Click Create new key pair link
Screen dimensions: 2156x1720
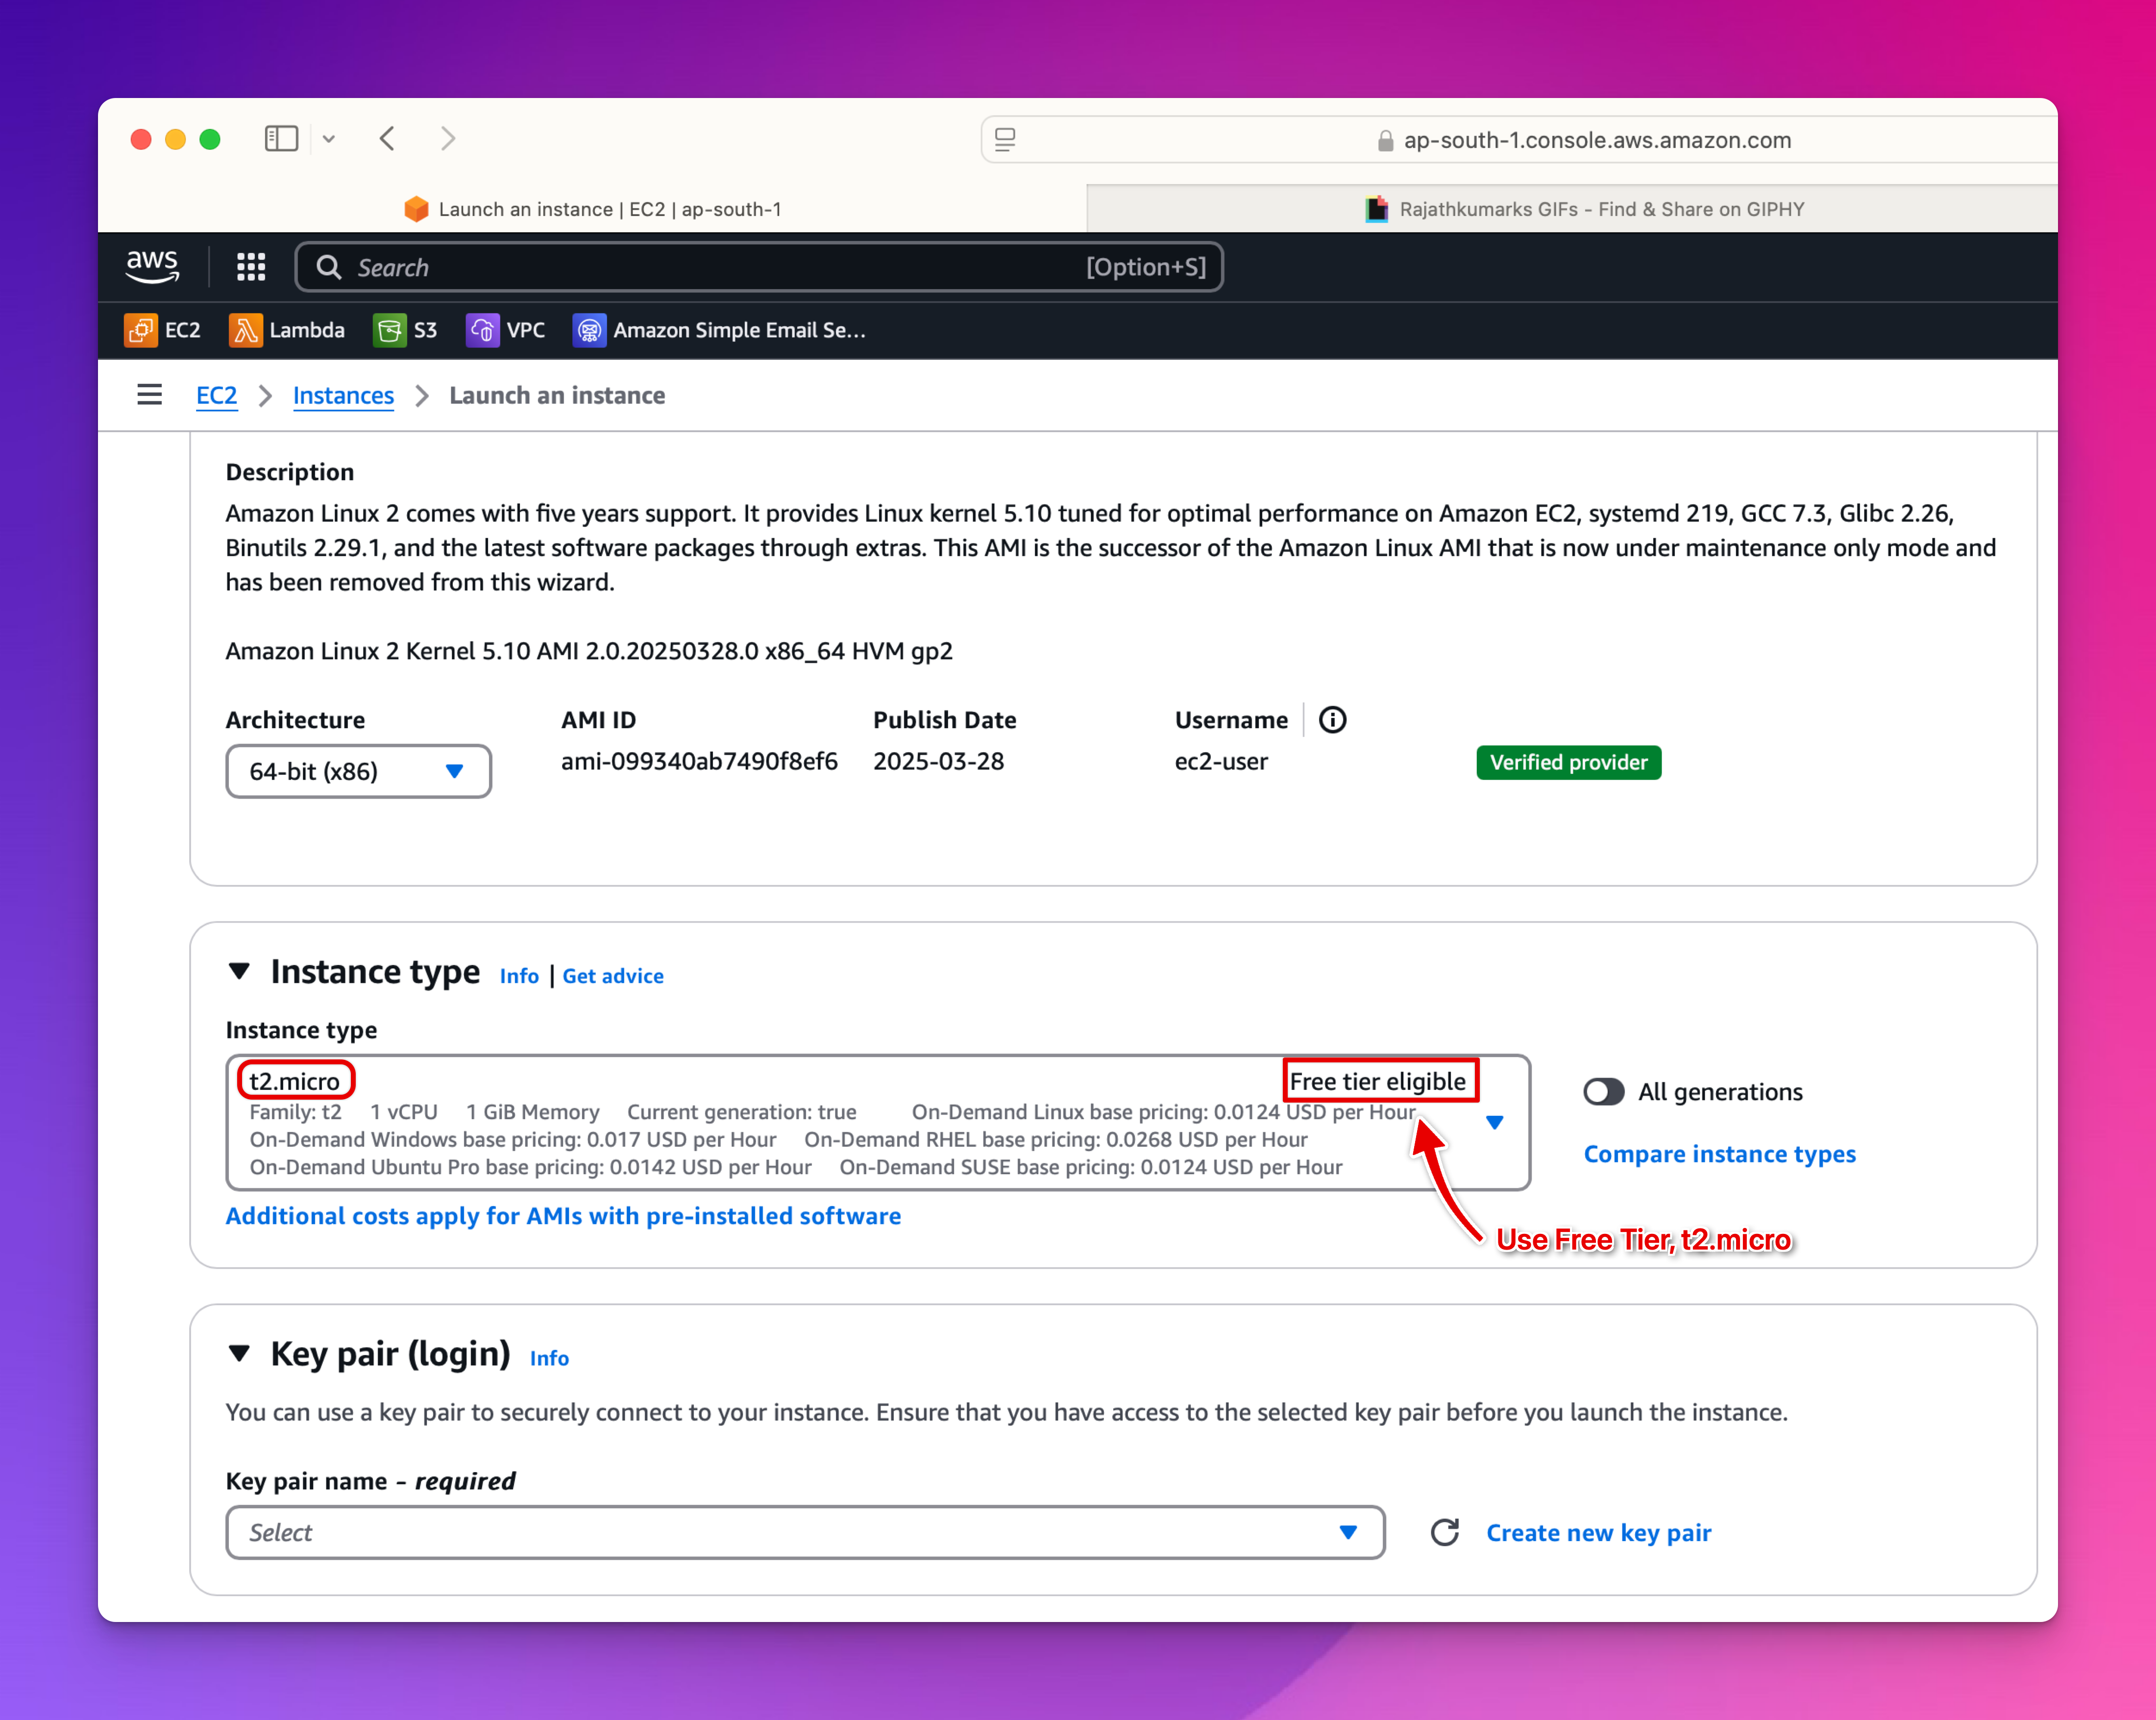click(1598, 1532)
